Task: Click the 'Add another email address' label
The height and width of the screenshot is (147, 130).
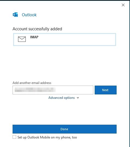Action: coord(32,83)
